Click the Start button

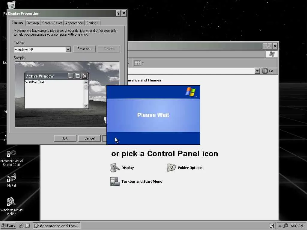click(x=8, y=226)
